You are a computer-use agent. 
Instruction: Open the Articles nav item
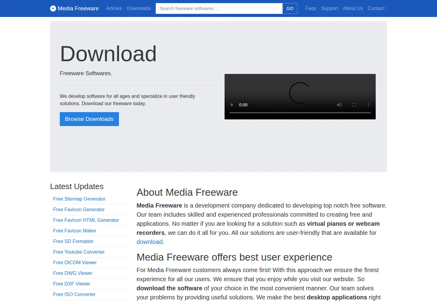[x=114, y=8]
